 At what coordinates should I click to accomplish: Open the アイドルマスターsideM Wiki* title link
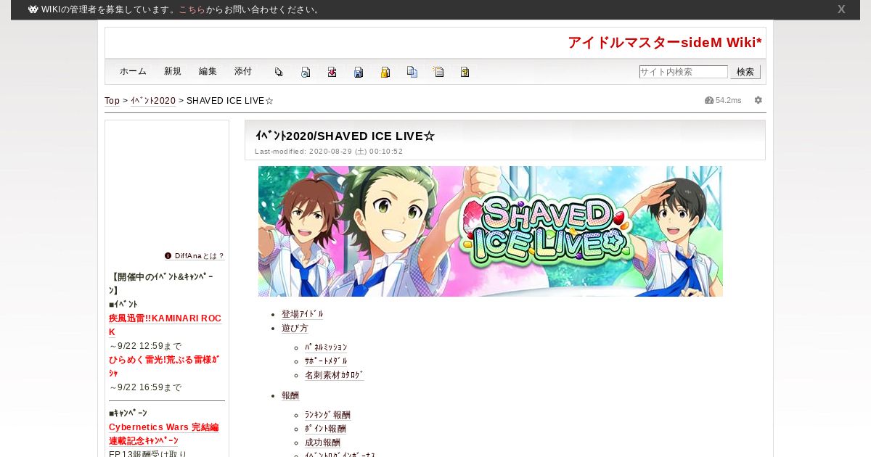665,43
